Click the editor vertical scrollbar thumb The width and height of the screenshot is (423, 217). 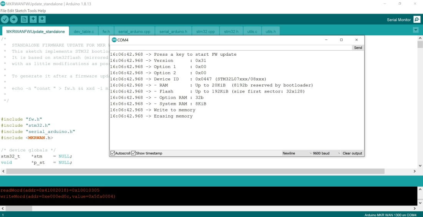(420, 44)
